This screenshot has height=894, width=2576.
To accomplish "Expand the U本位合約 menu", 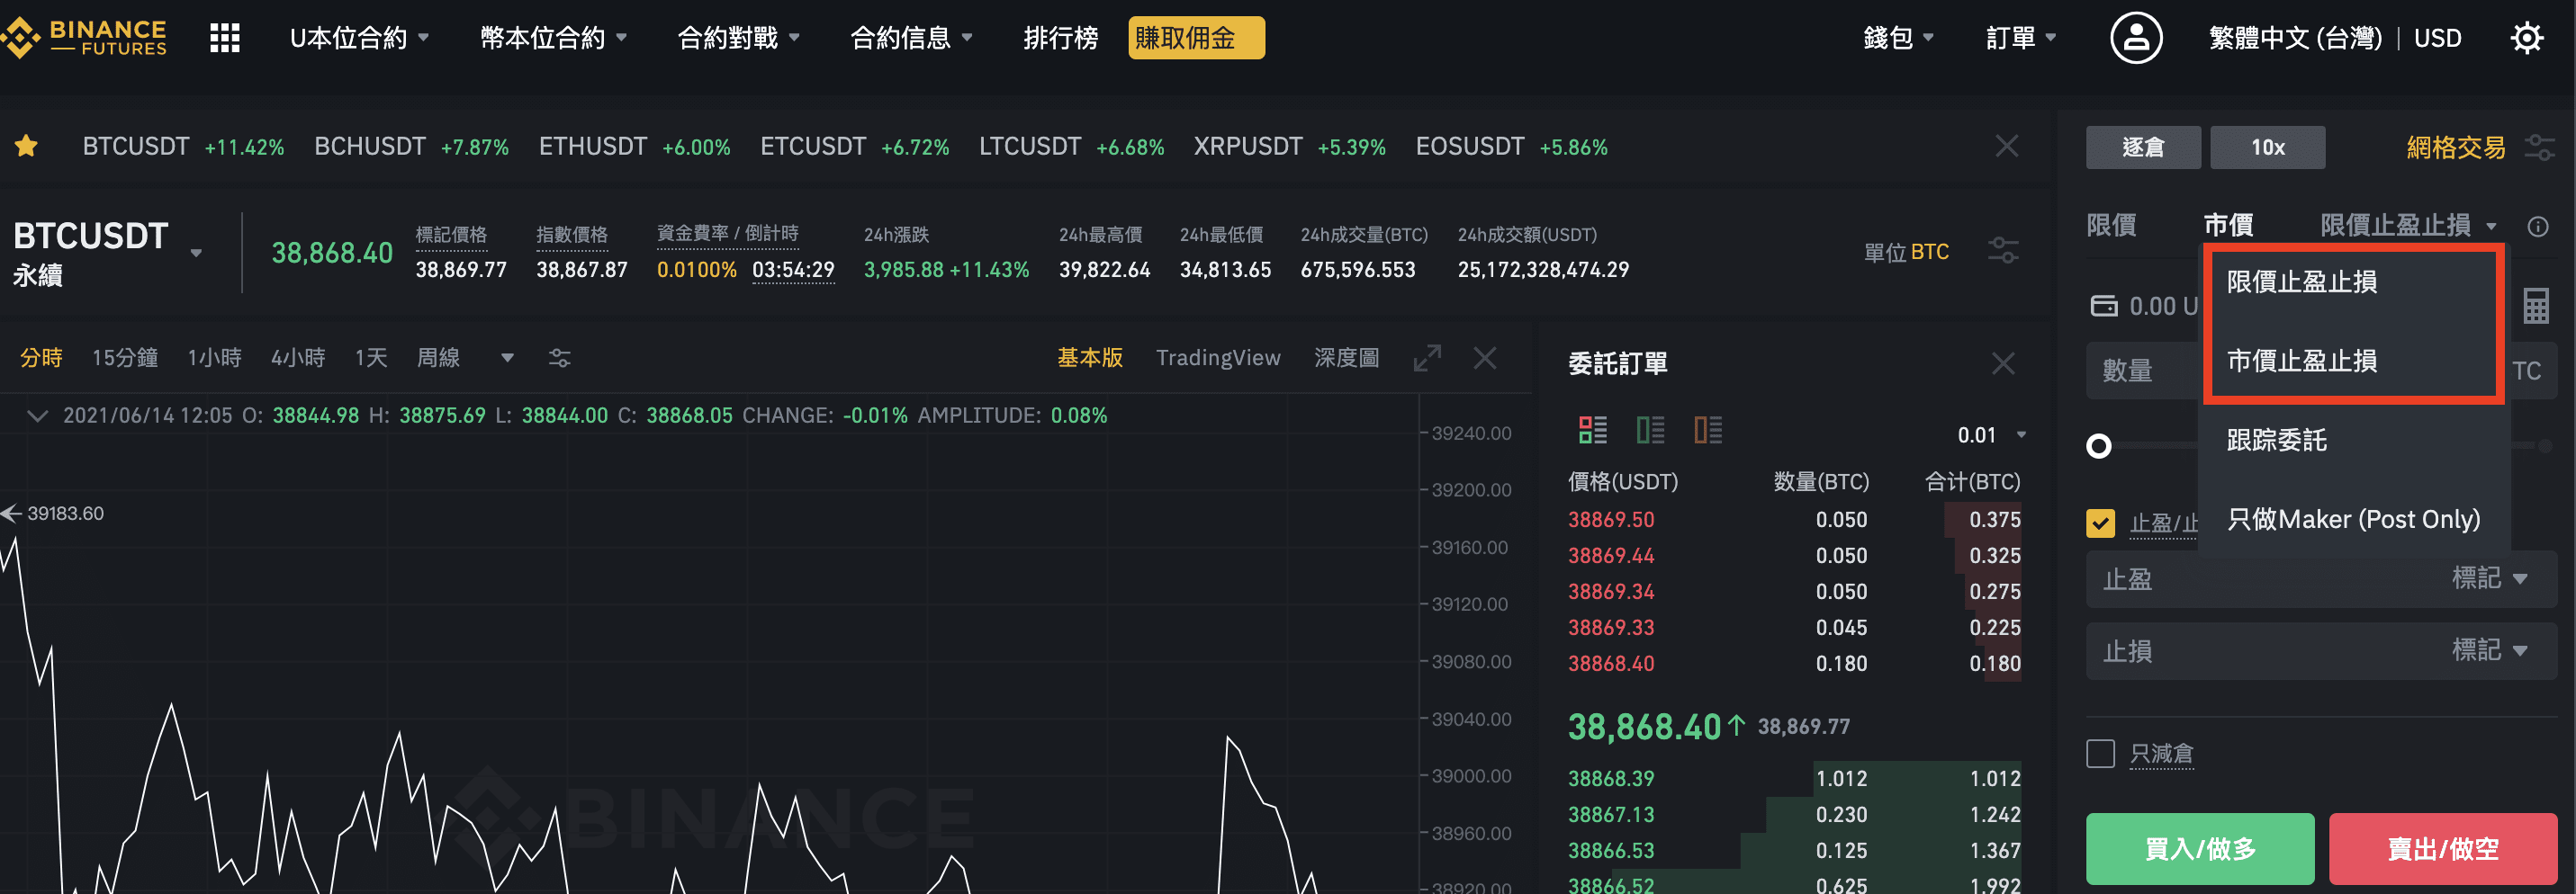I will (359, 38).
